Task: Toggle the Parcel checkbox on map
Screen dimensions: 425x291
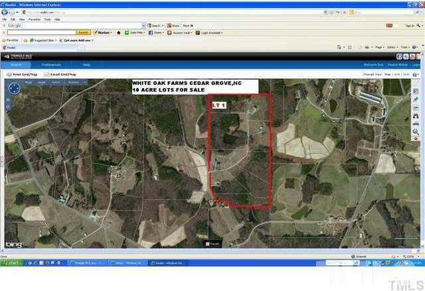Action: point(208,244)
